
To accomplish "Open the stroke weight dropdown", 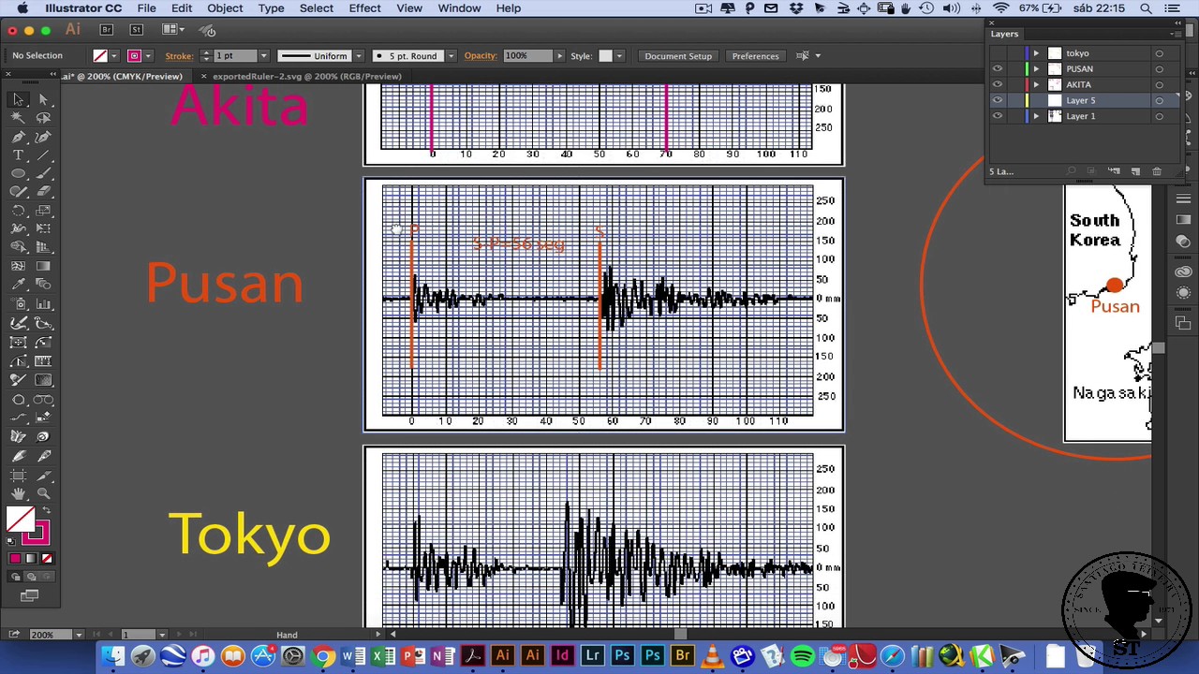I will (x=263, y=56).
